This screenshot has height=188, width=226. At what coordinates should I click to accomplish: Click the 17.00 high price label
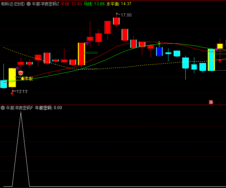click(x=126, y=15)
